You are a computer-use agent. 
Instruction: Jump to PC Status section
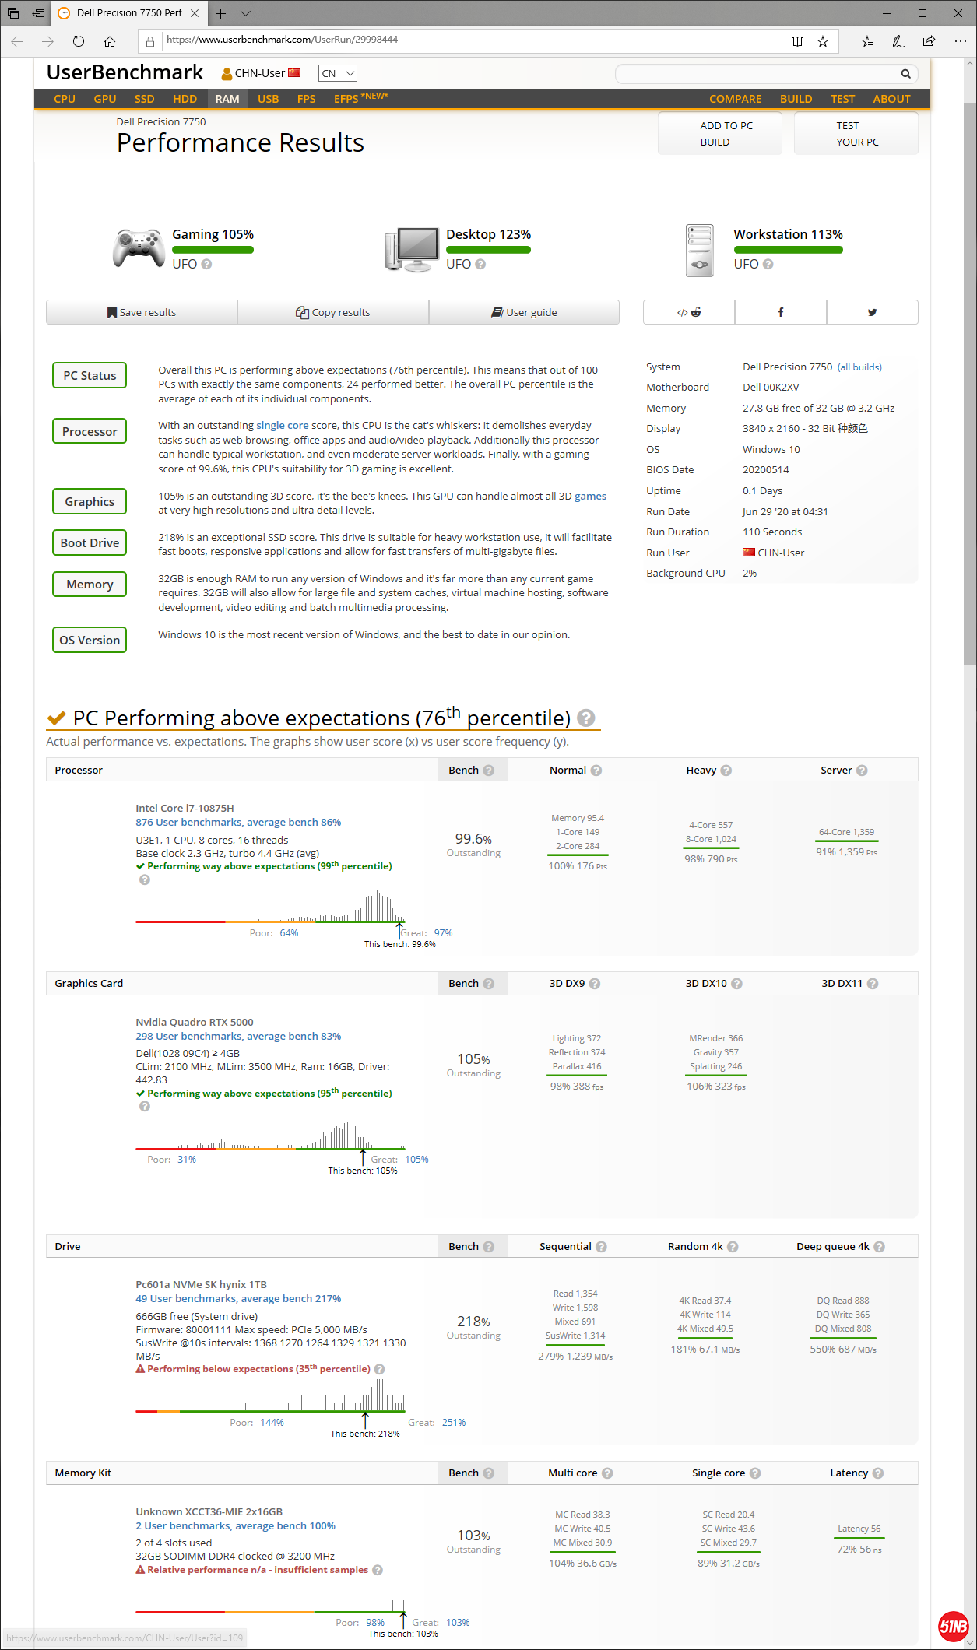90,375
